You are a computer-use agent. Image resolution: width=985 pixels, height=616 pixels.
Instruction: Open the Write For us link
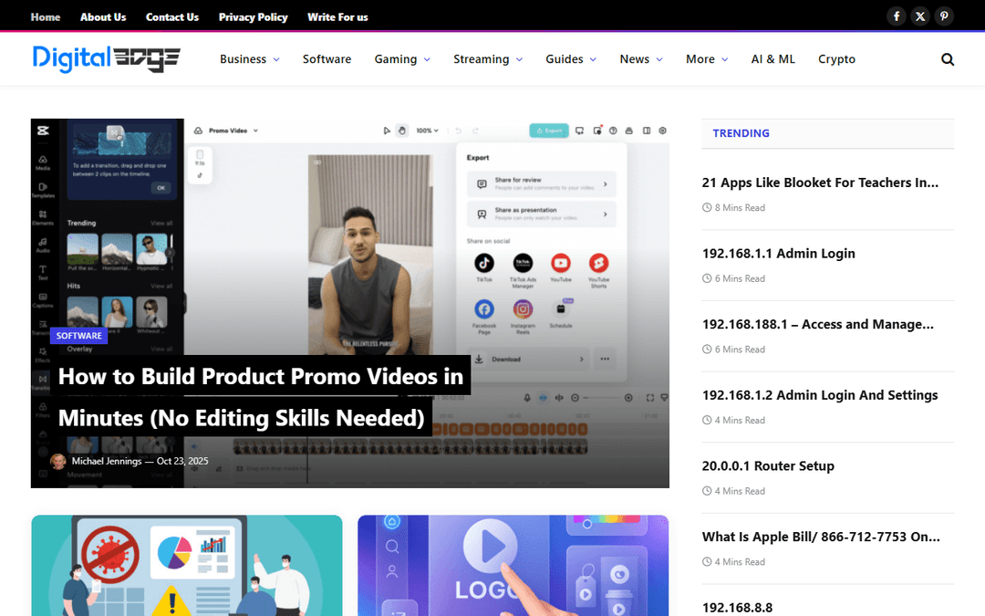click(x=337, y=17)
